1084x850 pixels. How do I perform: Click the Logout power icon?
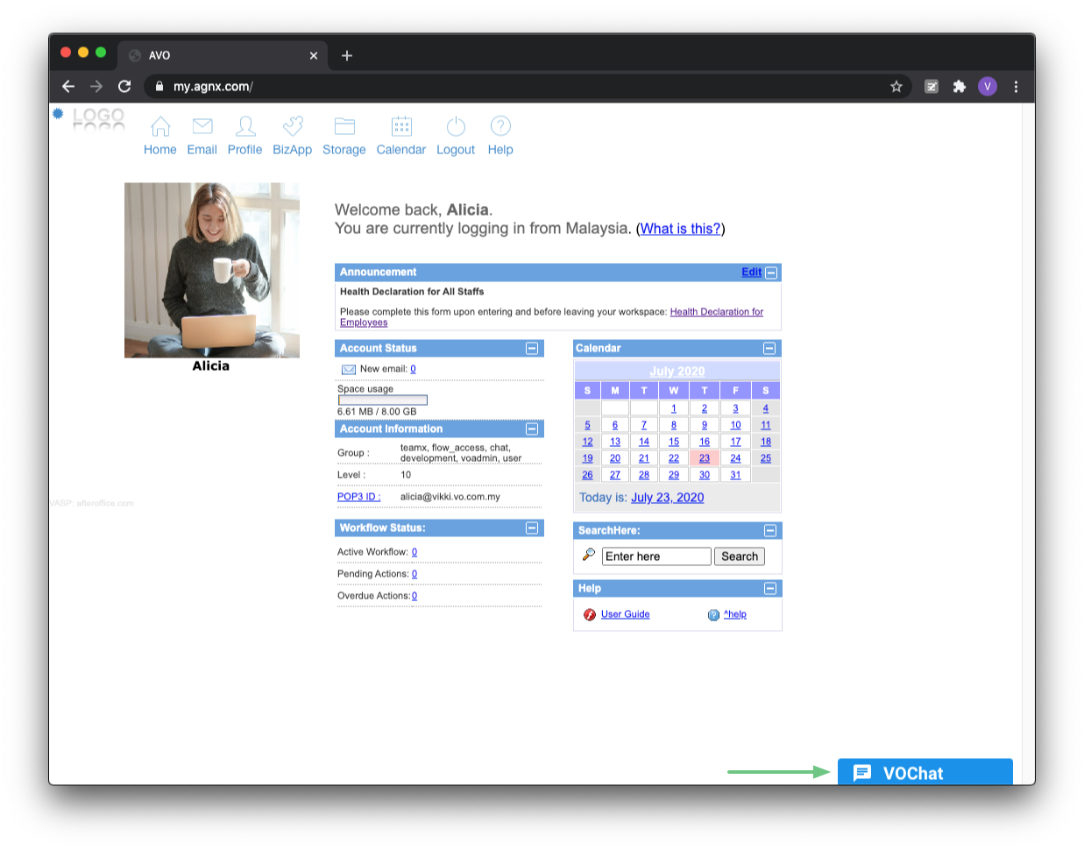pos(456,127)
